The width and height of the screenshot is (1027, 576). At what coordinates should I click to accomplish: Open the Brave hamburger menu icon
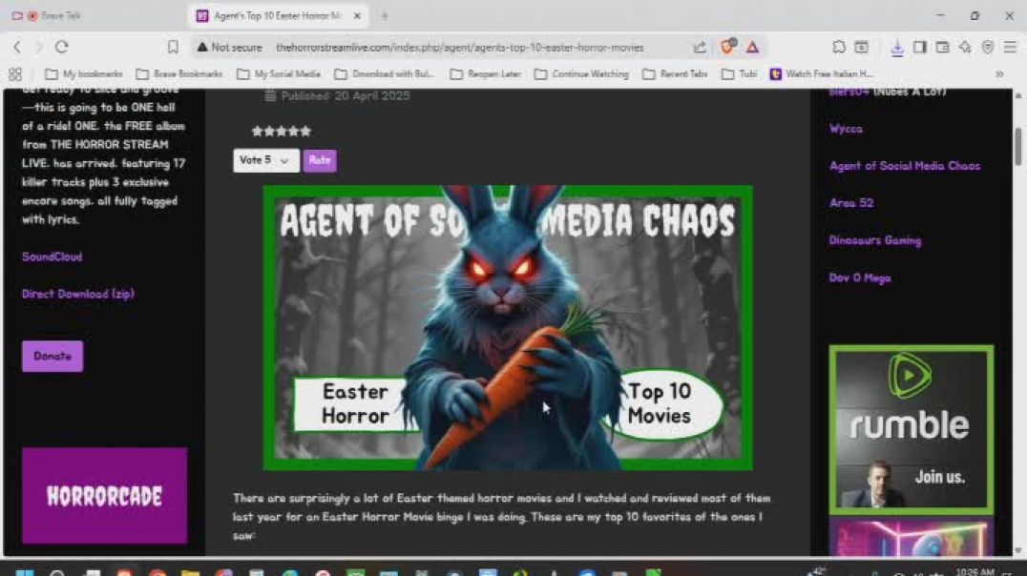click(1010, 47)
